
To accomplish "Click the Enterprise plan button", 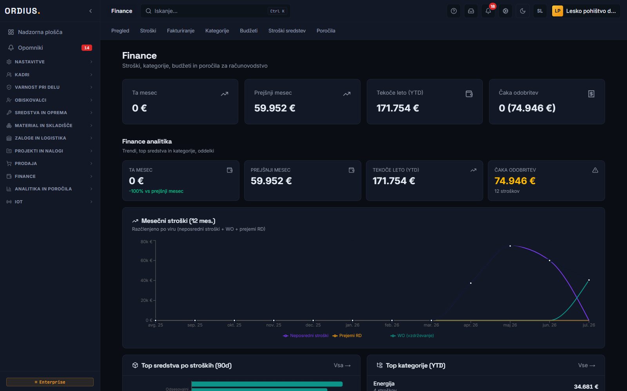I will (x=50, y=382).
